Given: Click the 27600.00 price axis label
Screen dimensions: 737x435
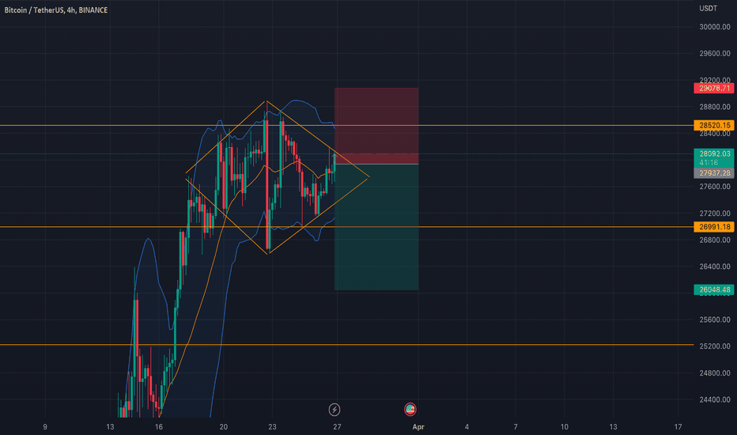Looking at the screenshot, I should pos(714,187).
